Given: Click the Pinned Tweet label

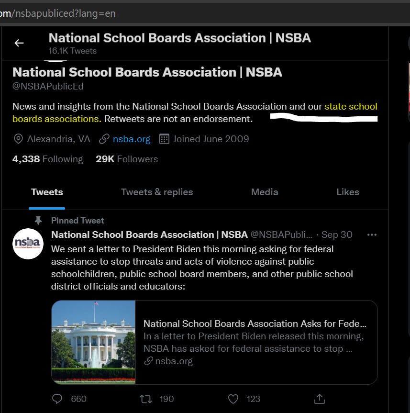Looking at the screenshot, I should pyautogui.click(x=78, y=221).
